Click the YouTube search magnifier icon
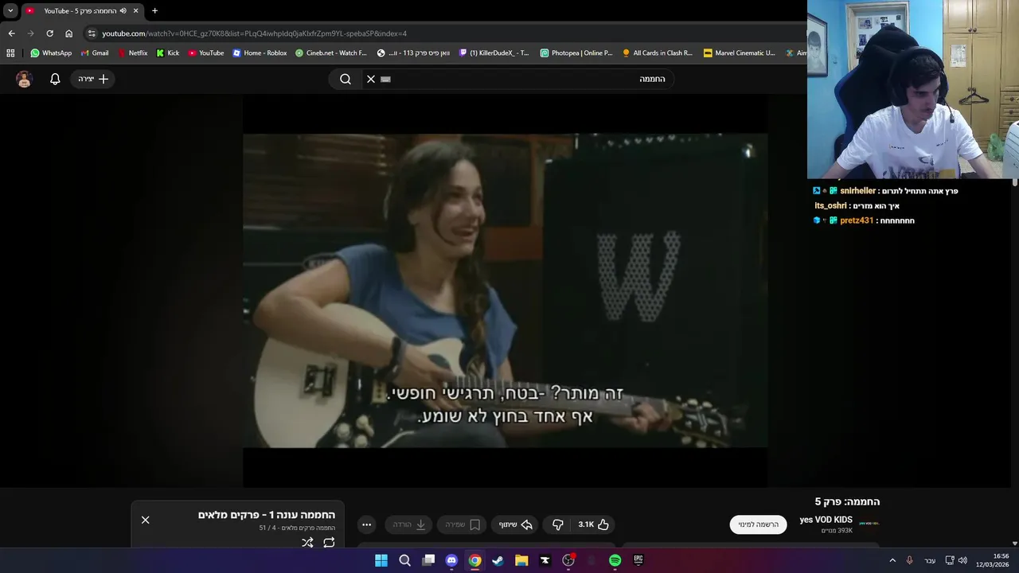1019x573 pixels. coord(346,79)
